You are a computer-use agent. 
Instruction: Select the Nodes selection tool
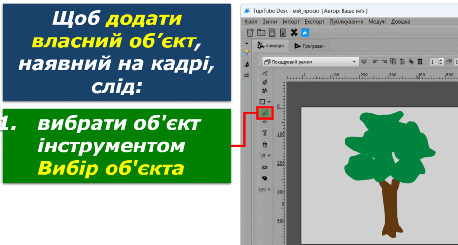pyautogui.click(x=265, y=122)
